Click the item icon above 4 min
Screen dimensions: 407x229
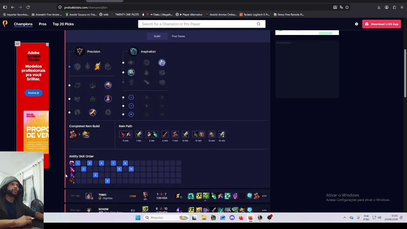(x=165, y=134)
